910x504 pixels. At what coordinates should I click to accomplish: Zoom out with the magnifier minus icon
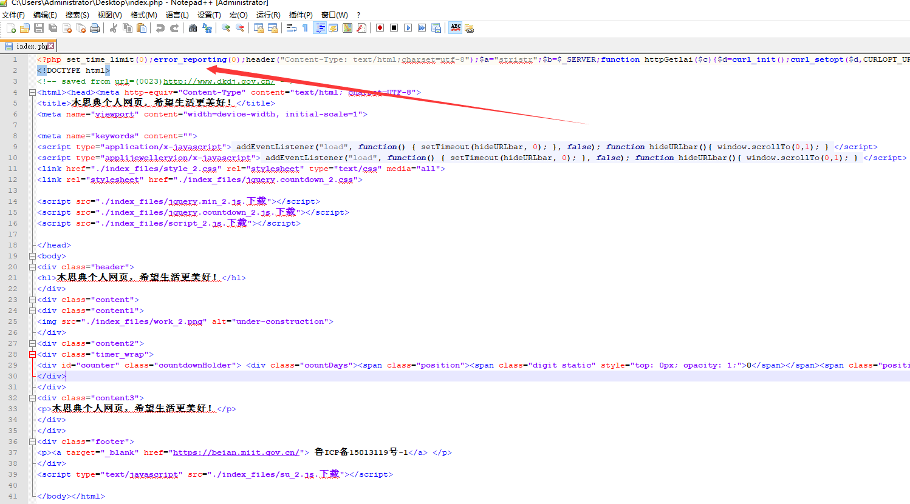click(239, 28)
